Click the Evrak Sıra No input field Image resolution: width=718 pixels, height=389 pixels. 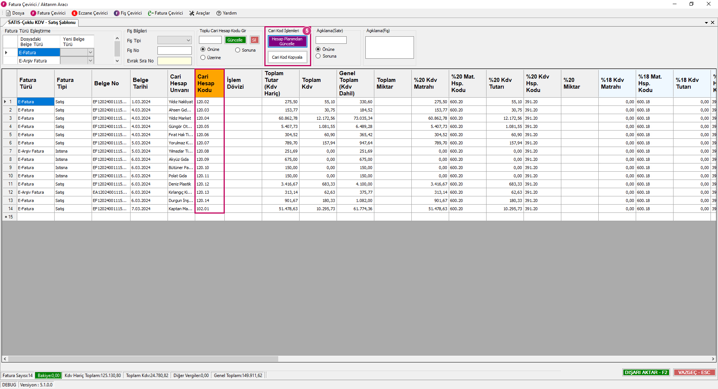point(174,61)
